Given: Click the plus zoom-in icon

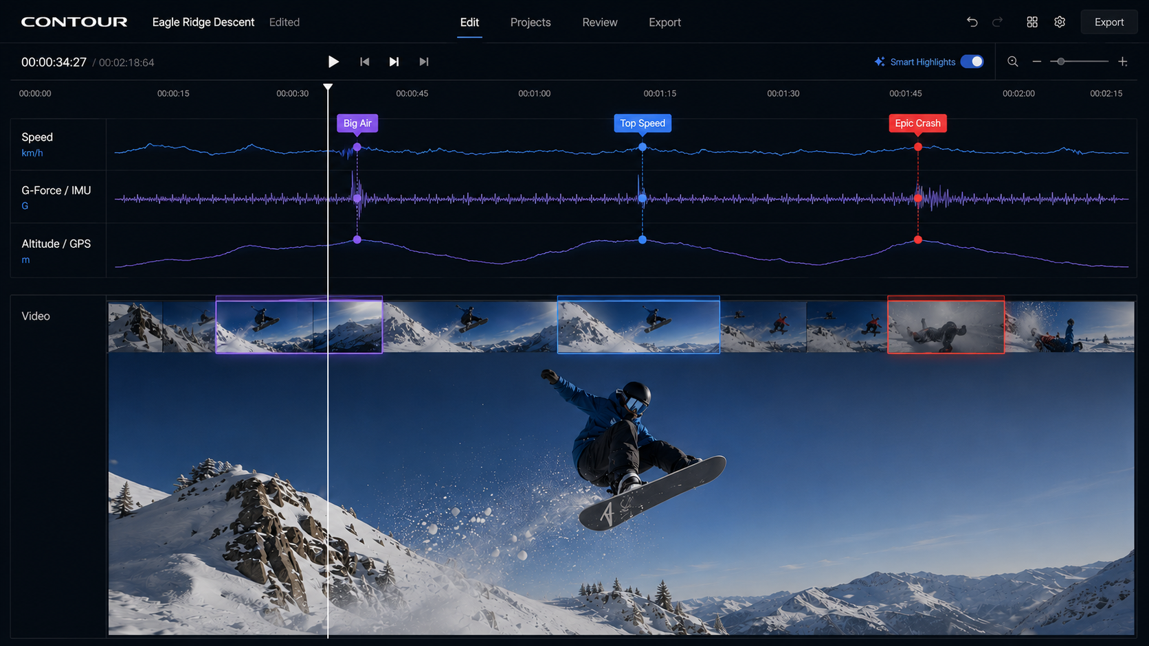Looking at the screenshot, I should pyautogui.click(x=1123, y=62).
